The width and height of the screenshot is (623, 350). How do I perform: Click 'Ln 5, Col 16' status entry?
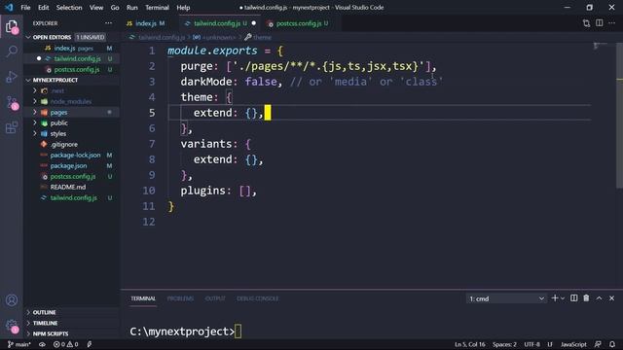click(x=470, y=344)
